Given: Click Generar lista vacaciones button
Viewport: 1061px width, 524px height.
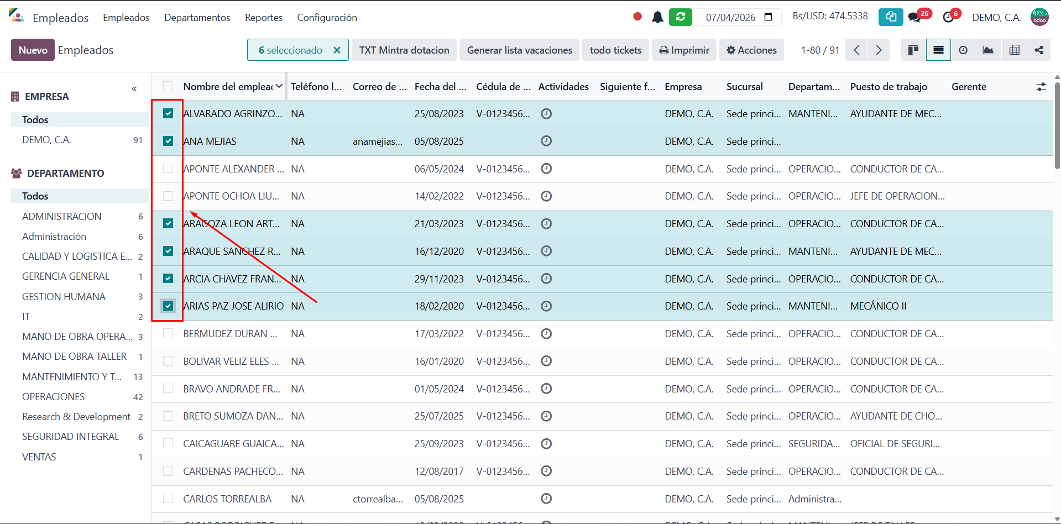Looking at the screenshot, I should pyautogui.click(x=519, y=50).
